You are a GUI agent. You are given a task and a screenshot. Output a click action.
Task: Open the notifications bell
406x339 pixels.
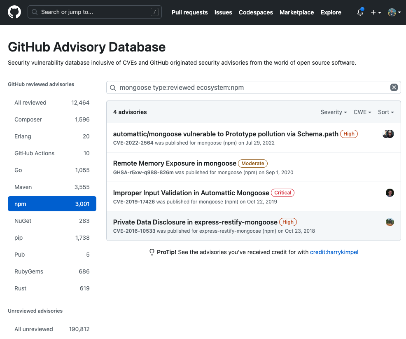(360, 12)
